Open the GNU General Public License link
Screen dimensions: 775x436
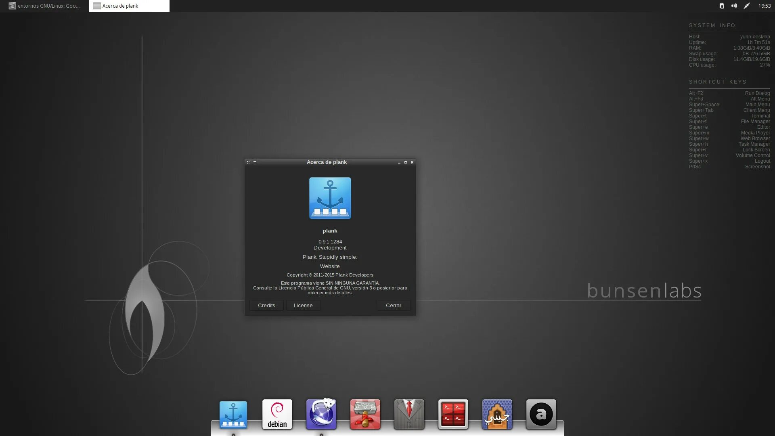[x=337, y=288]
